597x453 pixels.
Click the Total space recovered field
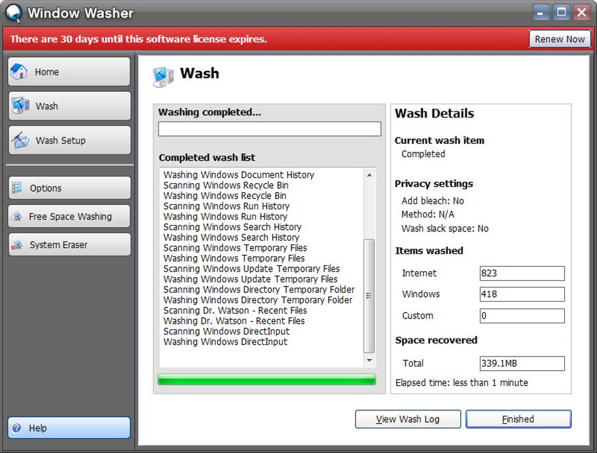[x=522, y=363]
